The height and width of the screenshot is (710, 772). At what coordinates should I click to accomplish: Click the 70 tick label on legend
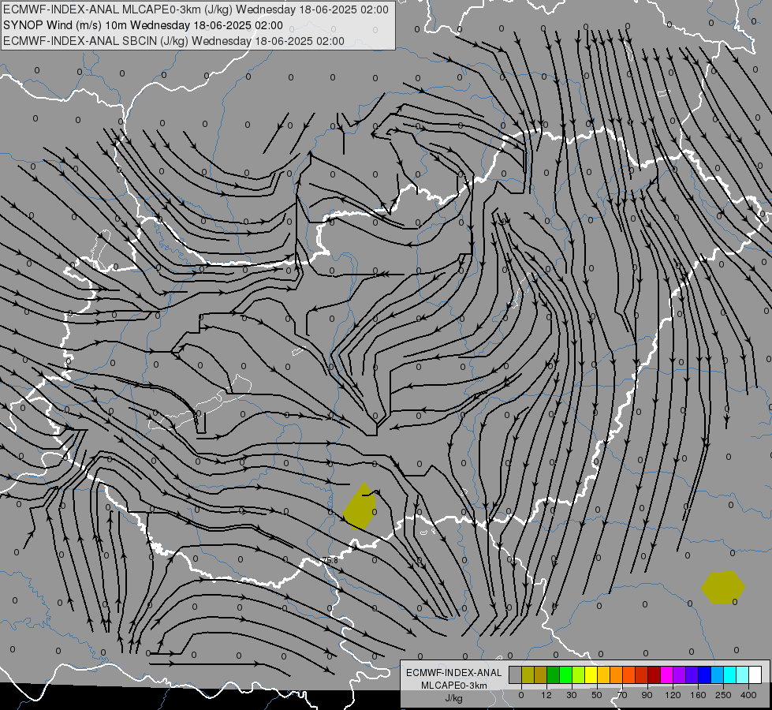pyautogui.click(x=622, y=695)
